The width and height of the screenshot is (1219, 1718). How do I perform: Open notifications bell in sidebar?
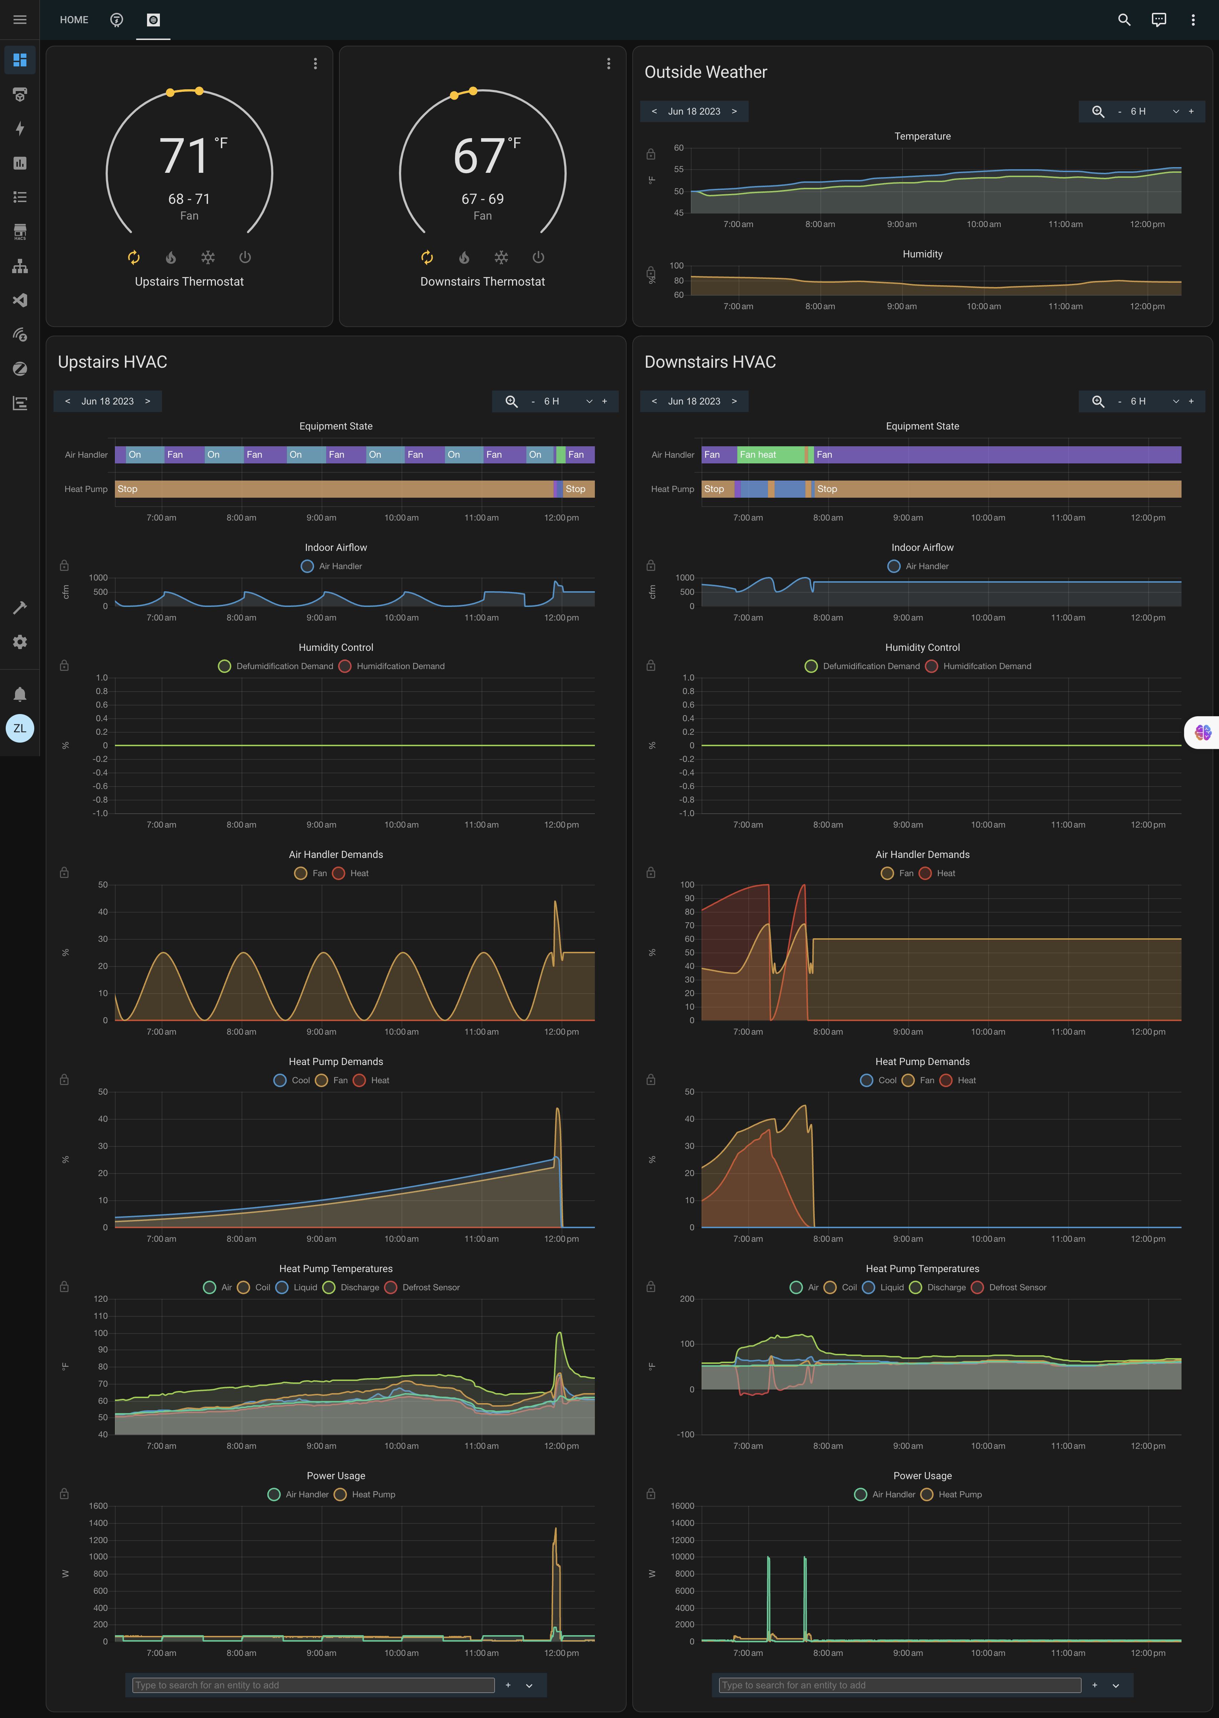pos(20,694)
